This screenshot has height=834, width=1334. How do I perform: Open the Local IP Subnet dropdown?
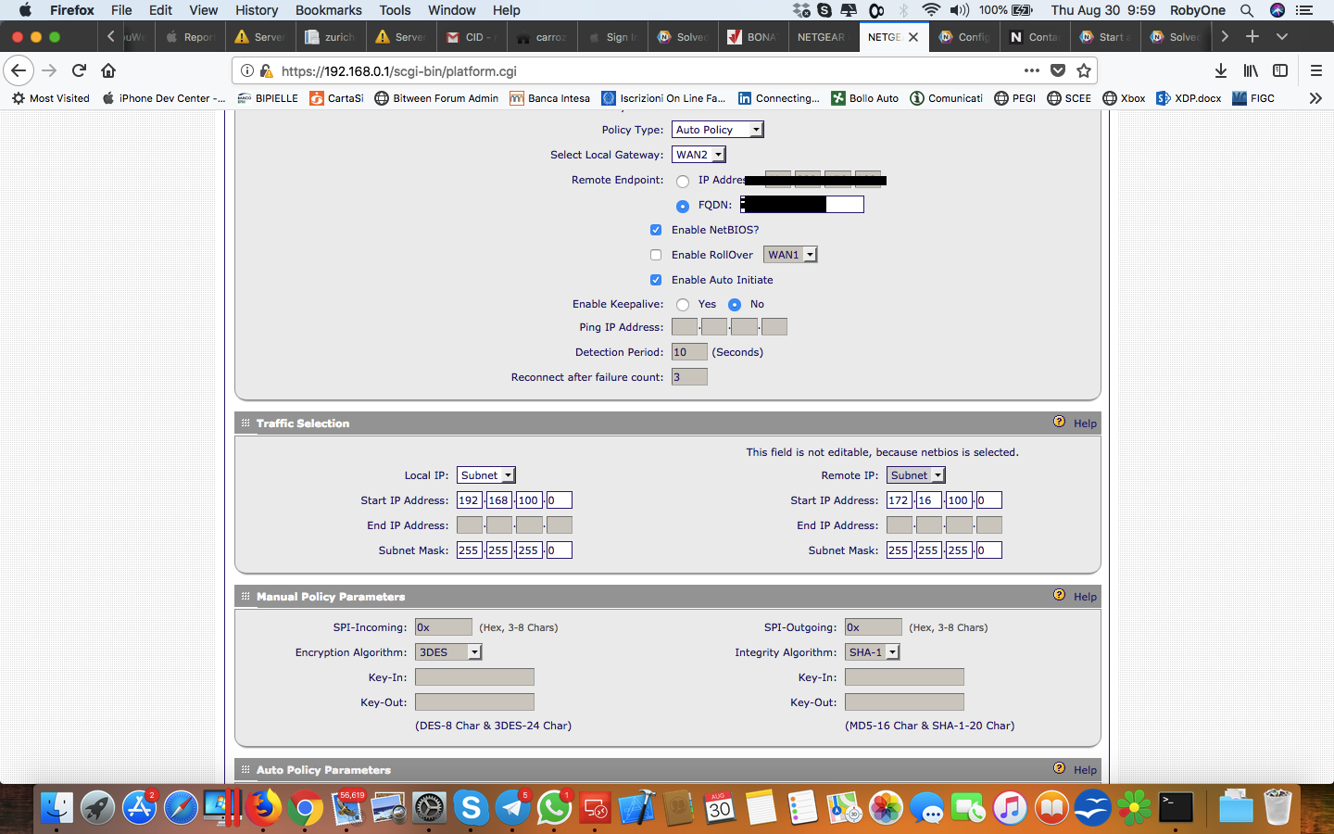pos(485,475)
